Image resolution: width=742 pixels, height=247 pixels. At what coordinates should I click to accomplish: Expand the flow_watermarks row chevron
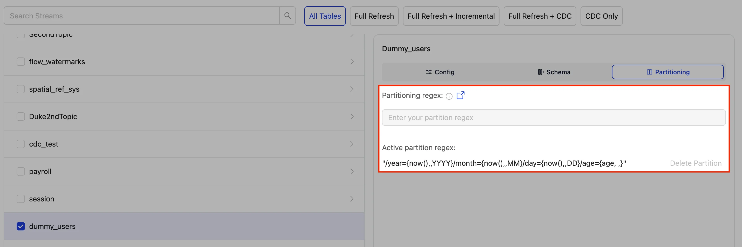coord(352,62)
